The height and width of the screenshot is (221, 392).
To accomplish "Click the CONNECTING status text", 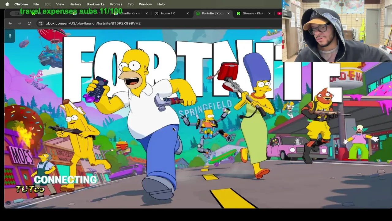I will [65, 180].
